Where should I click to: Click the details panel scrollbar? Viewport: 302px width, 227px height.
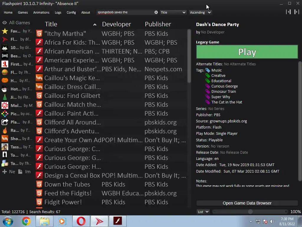point(300,121)
